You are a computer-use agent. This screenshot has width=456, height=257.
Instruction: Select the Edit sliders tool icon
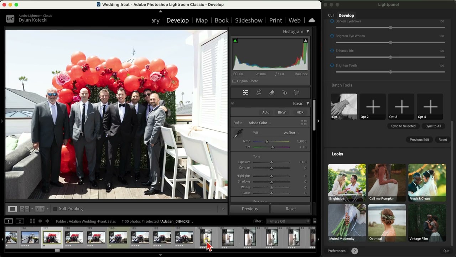click(x=245, y=92)
